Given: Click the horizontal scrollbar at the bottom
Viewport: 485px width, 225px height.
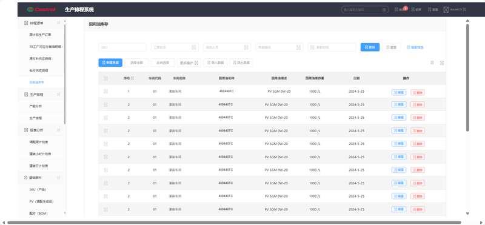Looking at the screenshot, I should [234, 222].
